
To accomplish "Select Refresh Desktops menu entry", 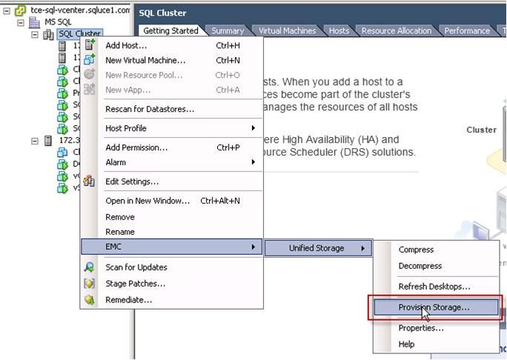I will coord(436,287).
